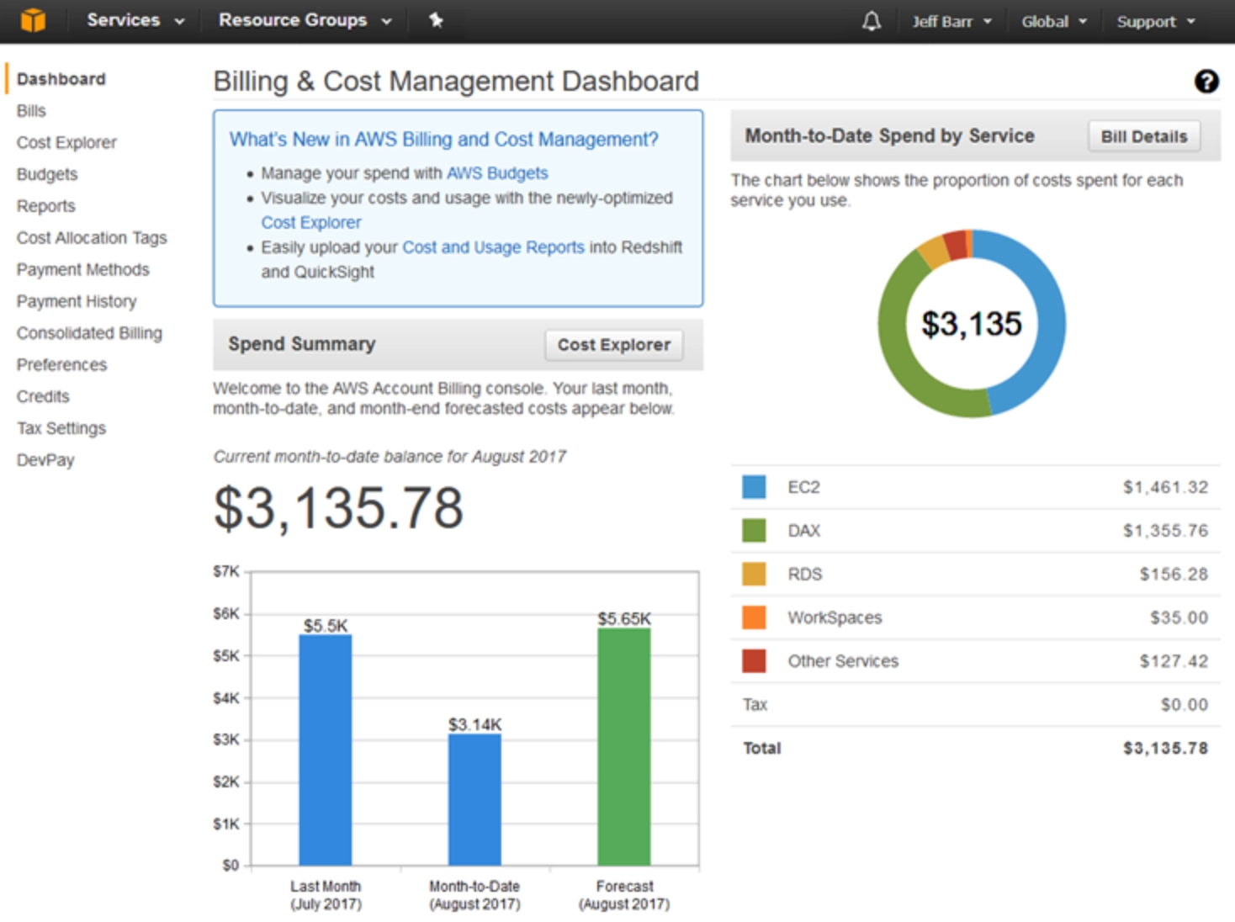This screenshot has height=922, width=1235.
Task: Open Payment Methods in sidebar
Action: [x=82, y=270]
